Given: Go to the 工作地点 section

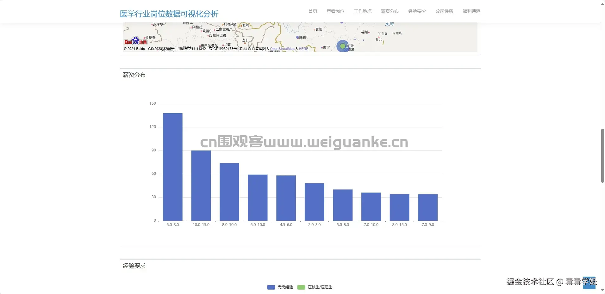Looking at the screenshot, I should (363, 11).
